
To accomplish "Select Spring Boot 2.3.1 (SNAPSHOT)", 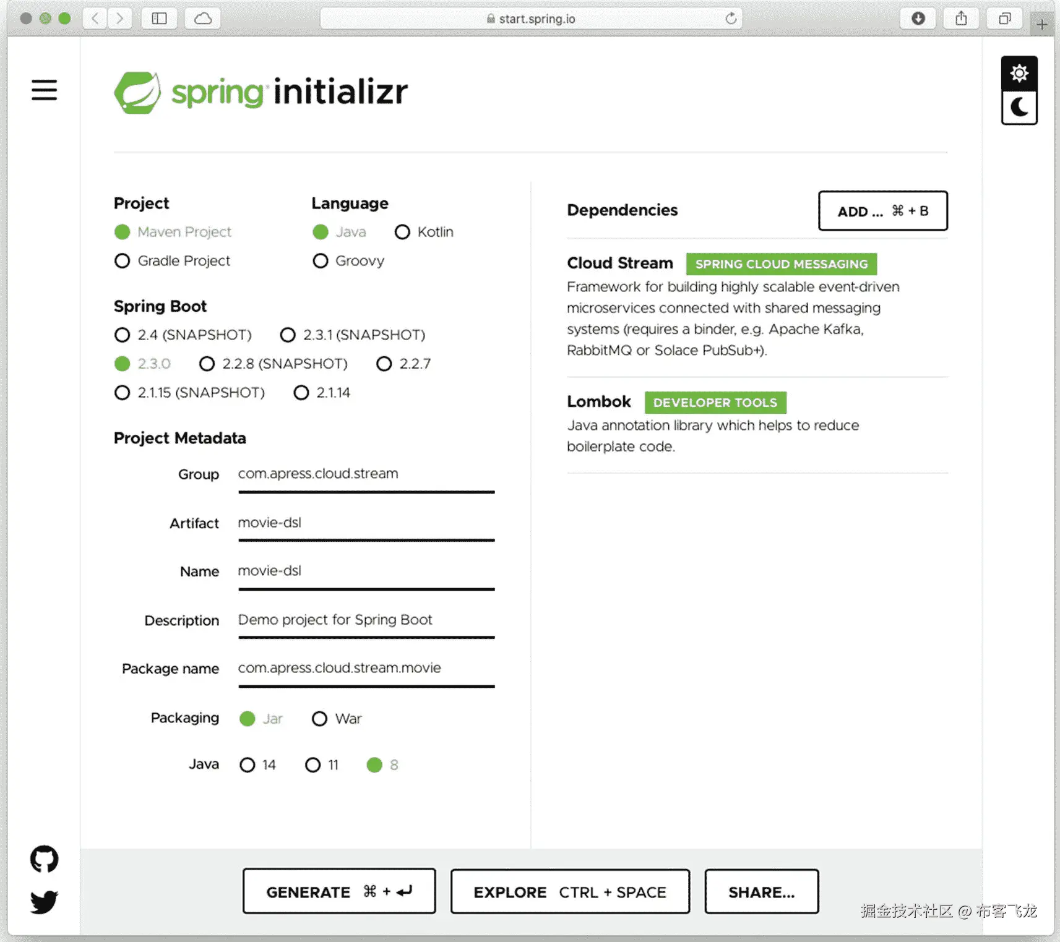I will click(353, 335).
